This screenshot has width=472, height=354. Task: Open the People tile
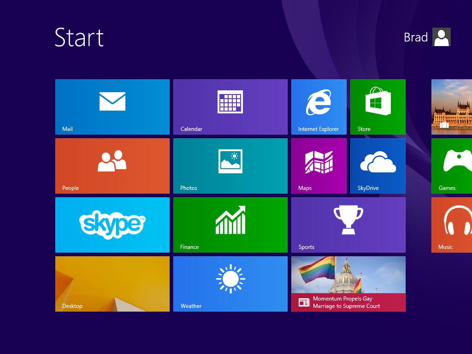112,166
